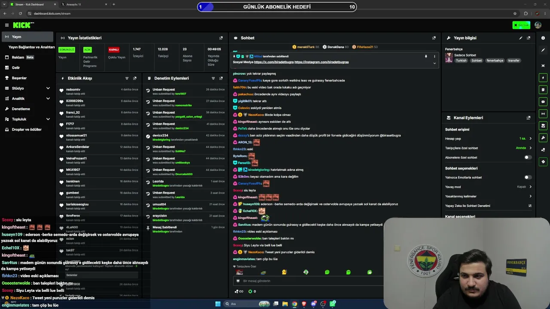This screenshot has height=309, width=550.
Task: Open the pinned message three-dot menu
Action: point(434,56)
